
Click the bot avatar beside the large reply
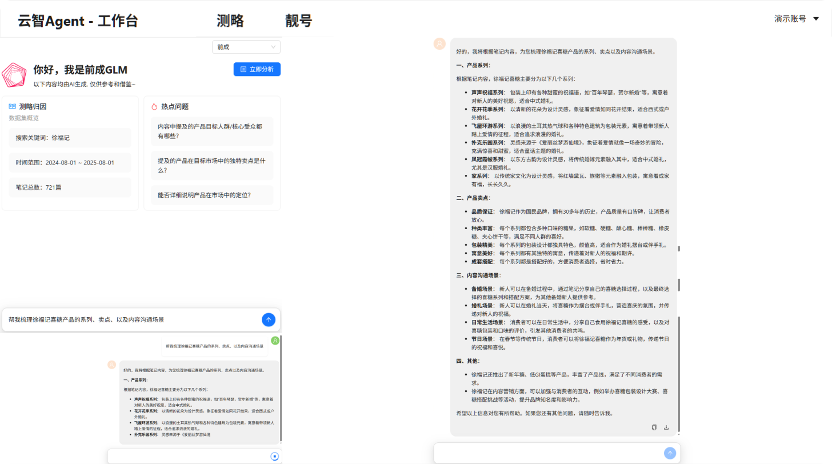439,43
